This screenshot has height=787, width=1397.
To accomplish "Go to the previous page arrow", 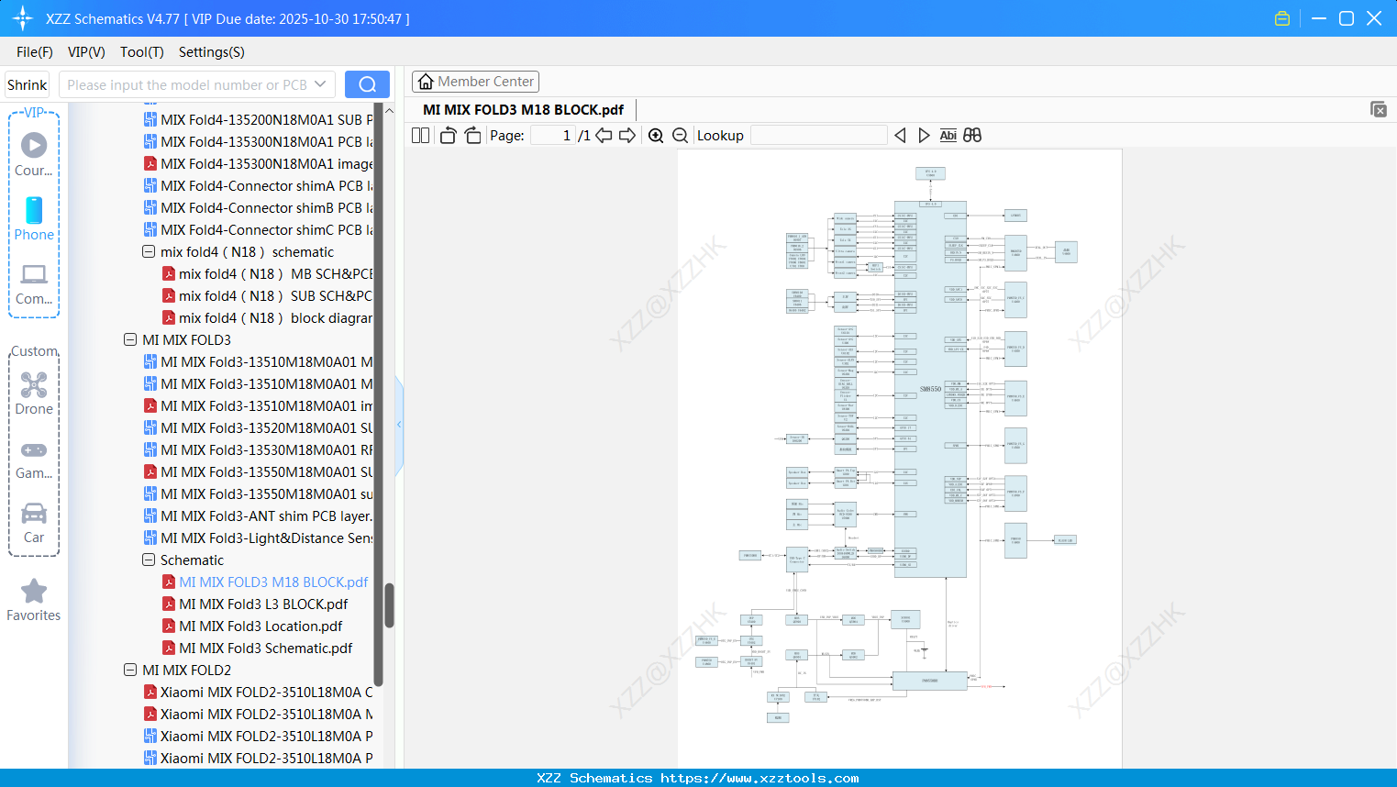I will [x=604, y=135].
